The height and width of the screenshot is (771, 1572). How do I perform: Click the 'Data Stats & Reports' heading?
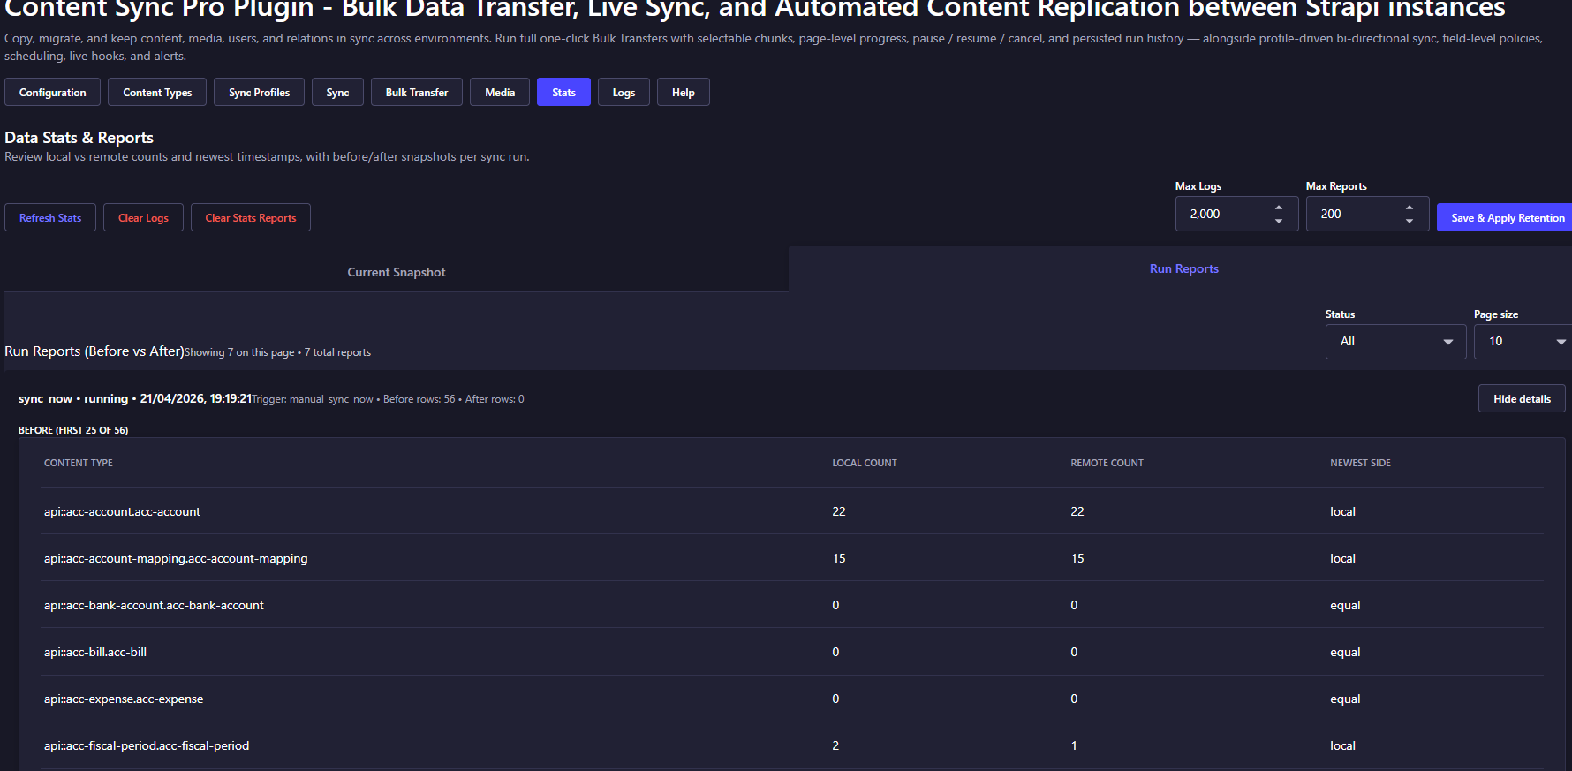point(79,138)
